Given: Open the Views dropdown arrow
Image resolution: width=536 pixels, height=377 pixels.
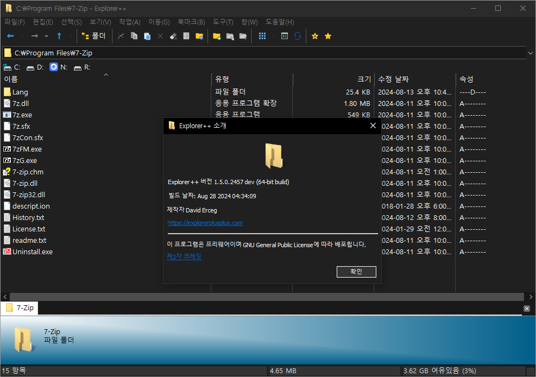Looking at the screenshot, I should pyautogui.click(x=274, y=36).
